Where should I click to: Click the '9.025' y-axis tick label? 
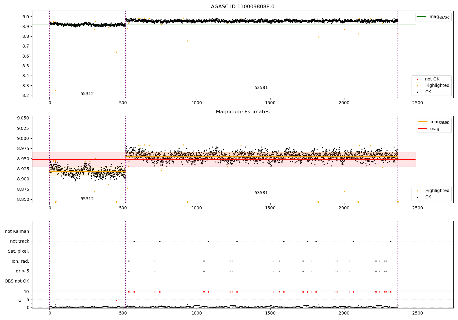23,128
